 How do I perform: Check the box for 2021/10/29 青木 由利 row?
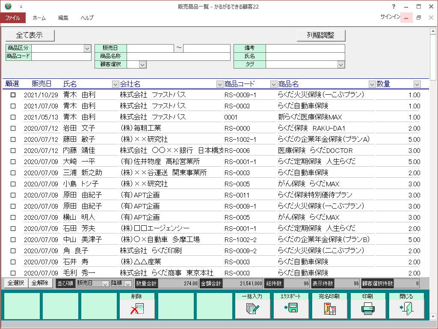click(x=13, y=95)
